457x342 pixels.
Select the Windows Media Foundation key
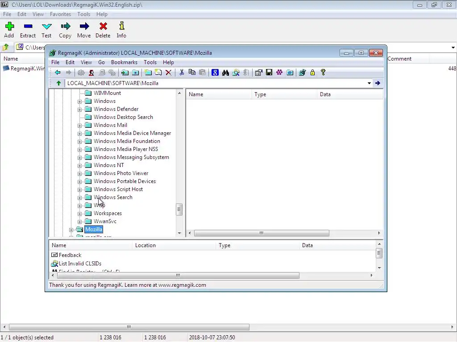(x=127, y=141)
